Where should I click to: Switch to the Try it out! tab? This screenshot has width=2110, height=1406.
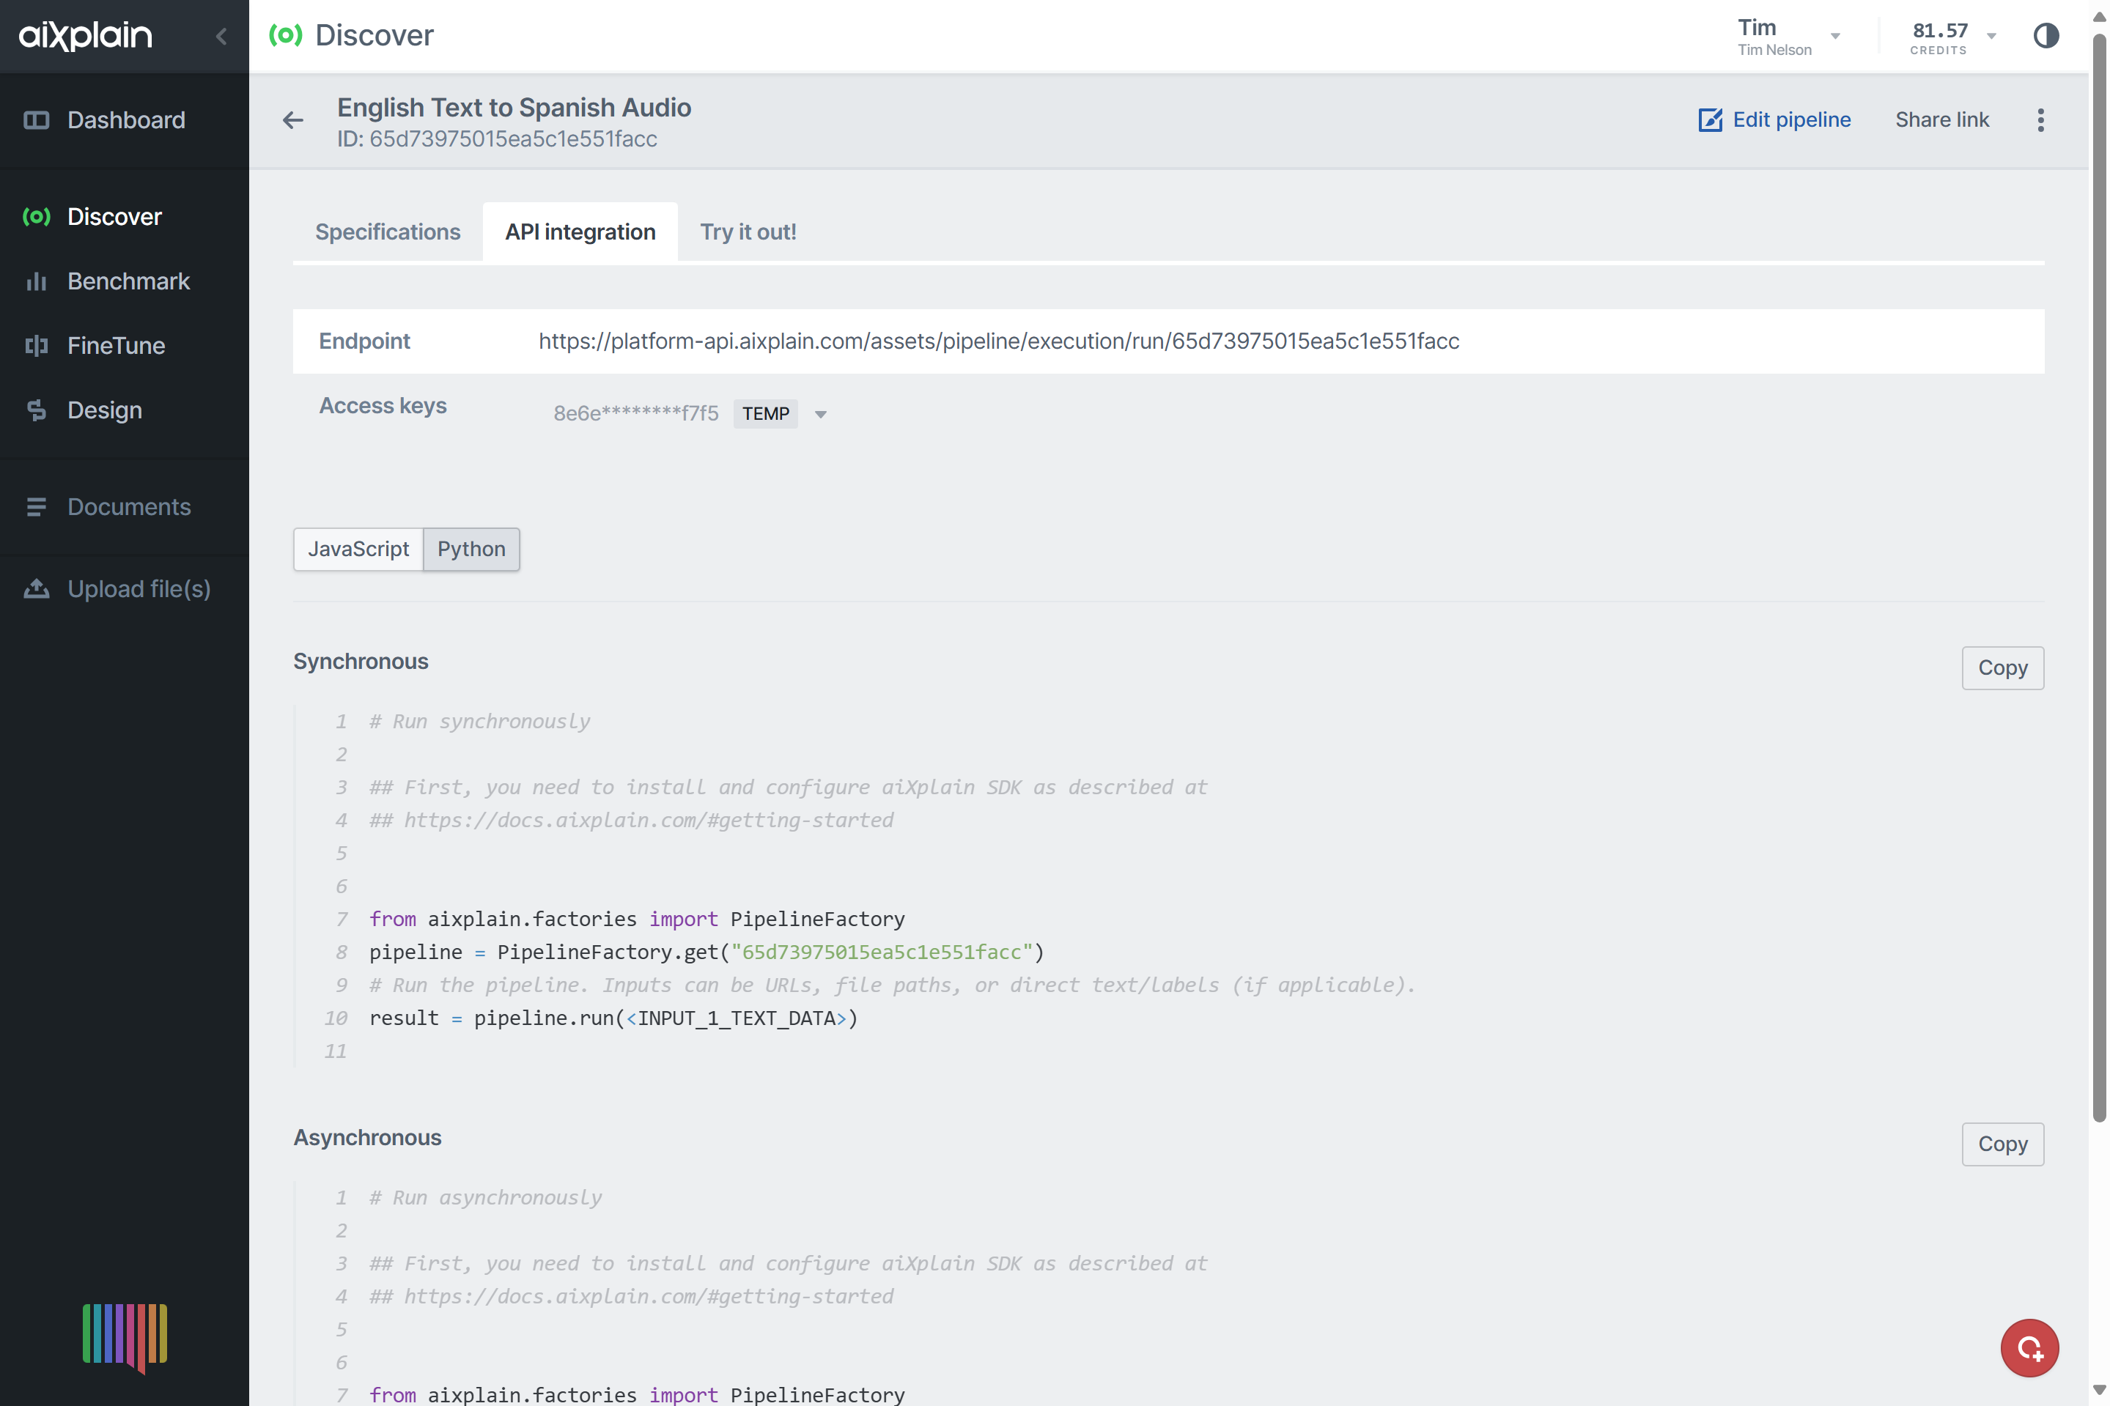coord(748,232)
